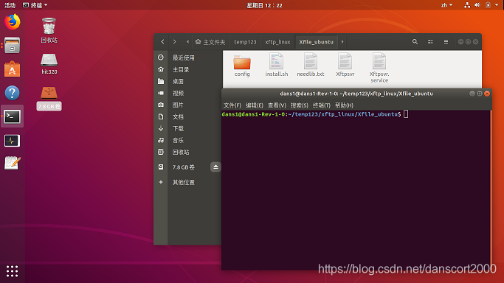
Task: Open terminal 编辑(E) menu
Action: (x=255, y=105)
